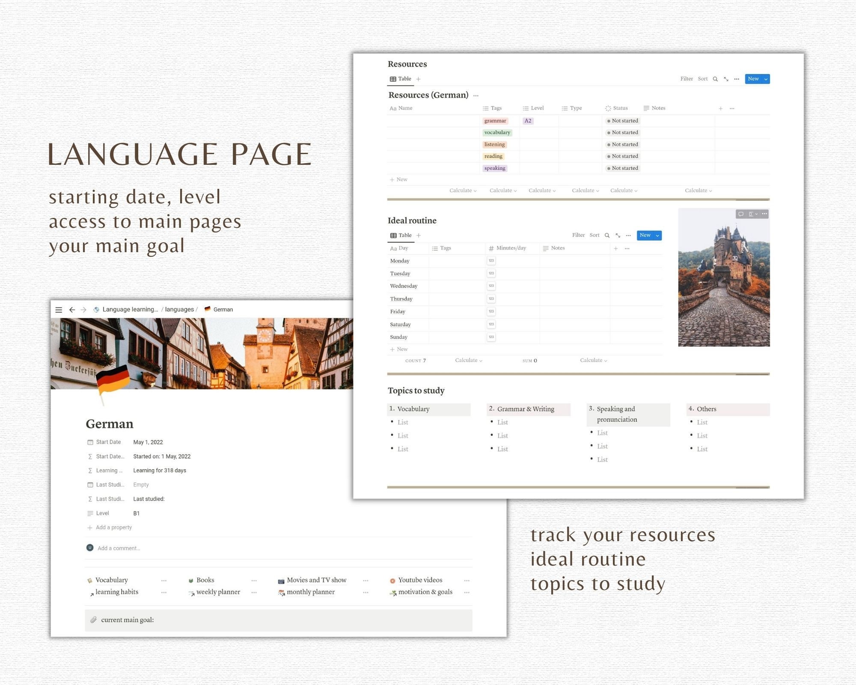Select the German flag page icon in breadcrumb
Image resolution: width=856 pixels, height=685 pixels.
pos(207,309)
